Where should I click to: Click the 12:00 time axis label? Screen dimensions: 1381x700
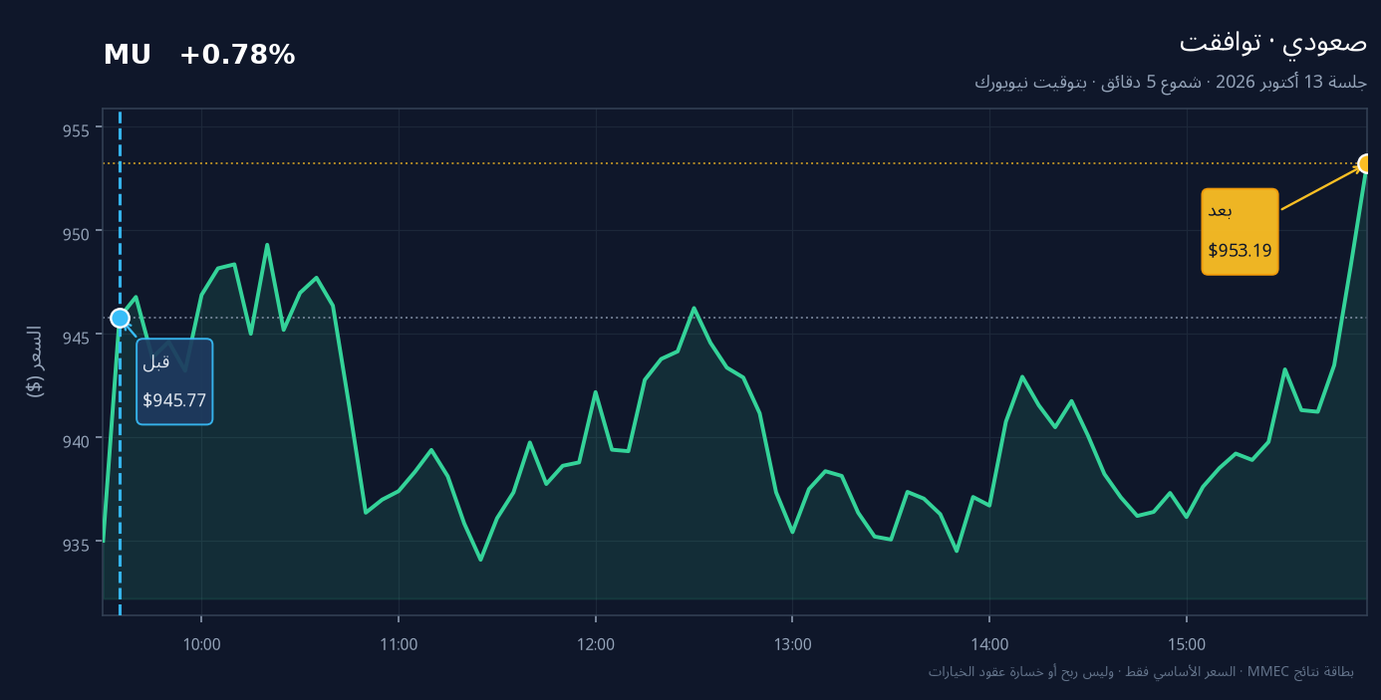click(596, 644)
